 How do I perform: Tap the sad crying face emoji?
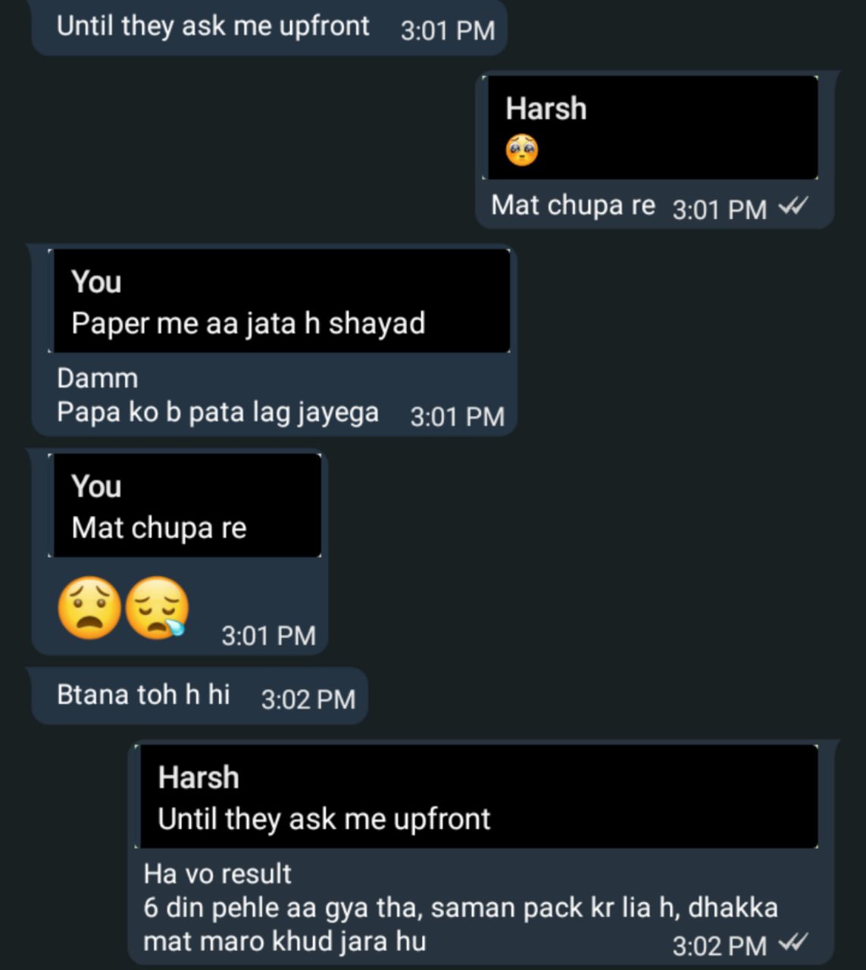coord(157,608)
